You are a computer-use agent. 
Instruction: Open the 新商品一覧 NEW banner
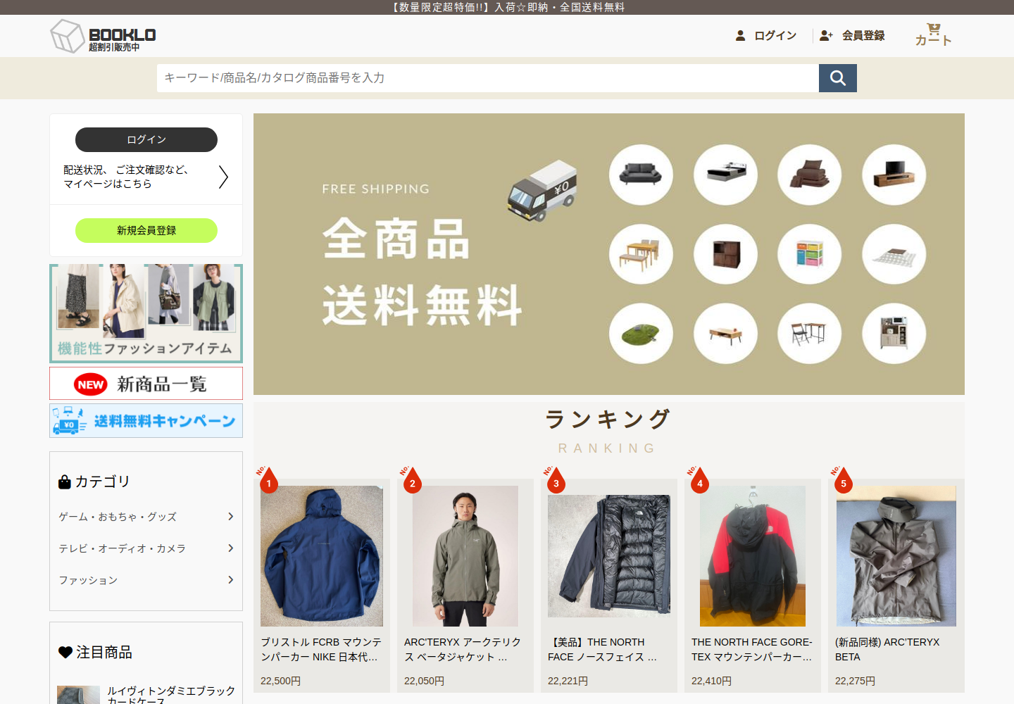pos(146,384)
